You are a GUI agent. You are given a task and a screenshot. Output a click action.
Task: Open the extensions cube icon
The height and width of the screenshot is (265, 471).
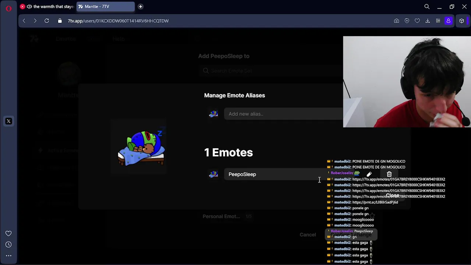(461, 21)
